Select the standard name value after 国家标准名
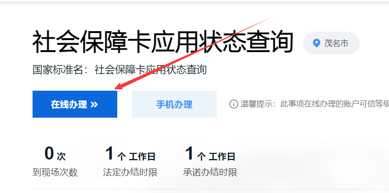 [x=150, y=70]
